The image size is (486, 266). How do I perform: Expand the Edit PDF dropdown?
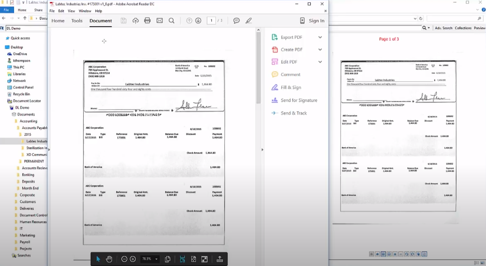(320, 62)
